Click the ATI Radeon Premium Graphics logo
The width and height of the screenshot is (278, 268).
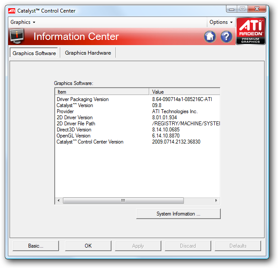(251, 31)
